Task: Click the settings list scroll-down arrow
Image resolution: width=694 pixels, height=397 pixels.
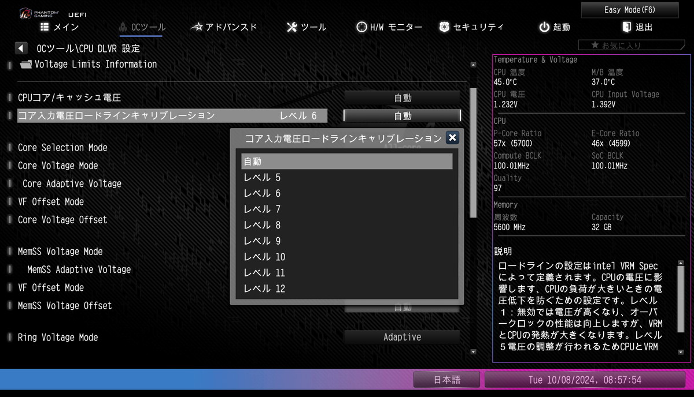Action: coord(473,351)
